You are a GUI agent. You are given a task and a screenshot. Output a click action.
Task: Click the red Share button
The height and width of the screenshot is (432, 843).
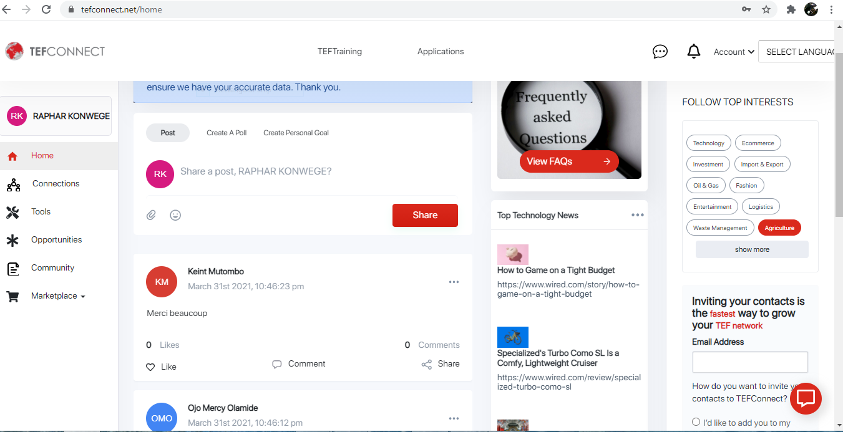pos(425,215)
